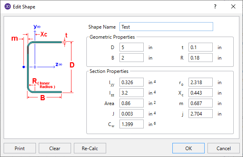243x157 pixels.
Task: Click the Cancel button
Action: 224,149
